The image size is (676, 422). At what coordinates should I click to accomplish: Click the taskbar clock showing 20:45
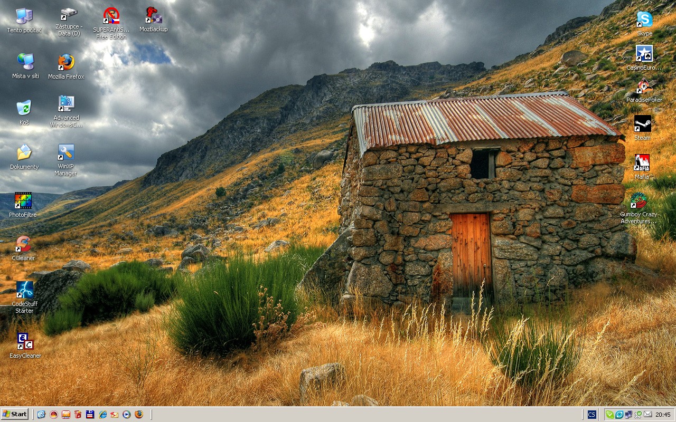tap(663, 415)
